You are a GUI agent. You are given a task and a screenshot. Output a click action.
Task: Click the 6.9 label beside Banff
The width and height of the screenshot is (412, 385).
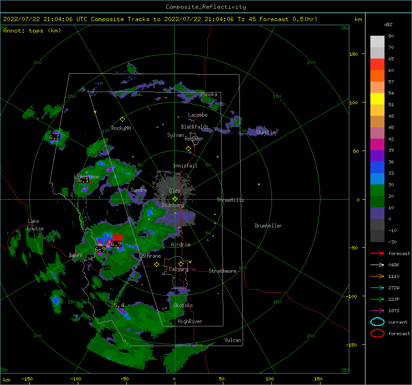click(x=100, y=249)
